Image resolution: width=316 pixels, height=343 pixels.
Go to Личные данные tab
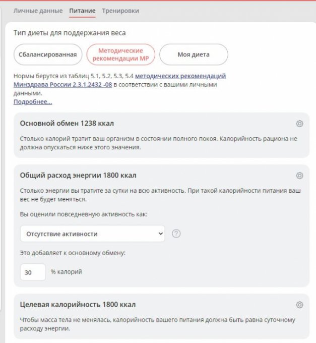(38, 11)
